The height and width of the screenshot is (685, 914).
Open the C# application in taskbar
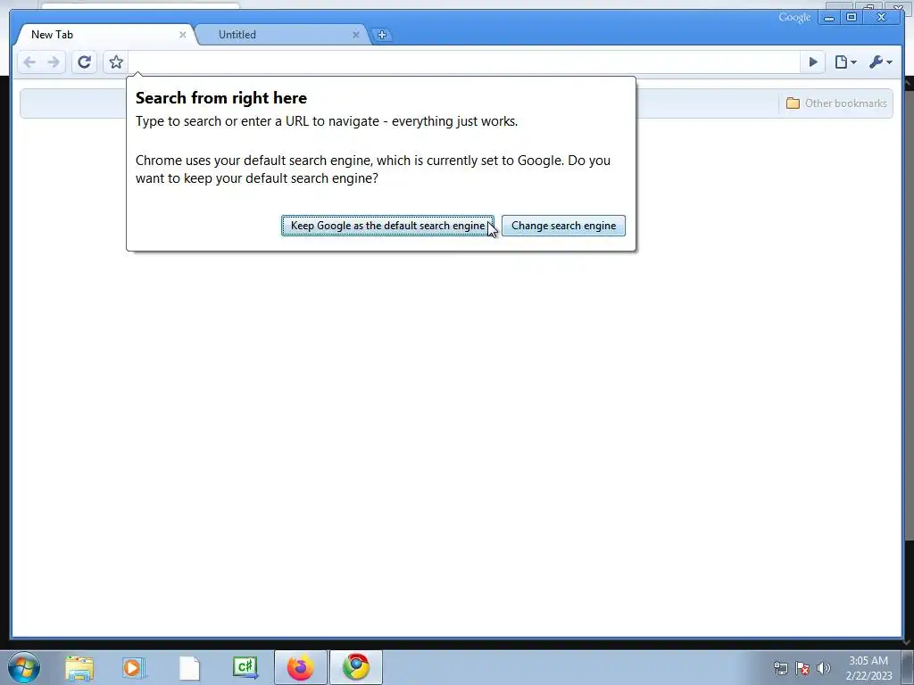tap(245, 667)
